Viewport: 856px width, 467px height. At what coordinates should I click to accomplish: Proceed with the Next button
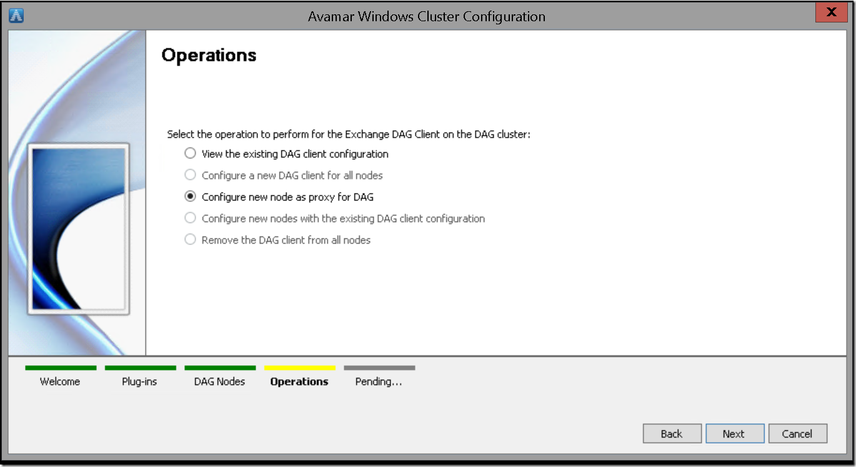click(734, 434)
